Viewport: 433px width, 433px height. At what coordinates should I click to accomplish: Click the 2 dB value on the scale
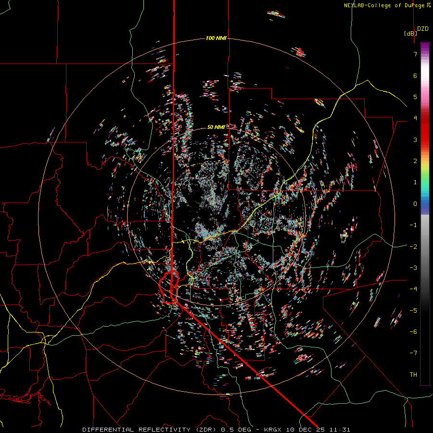pyautogui.click(x=415, y=161)
